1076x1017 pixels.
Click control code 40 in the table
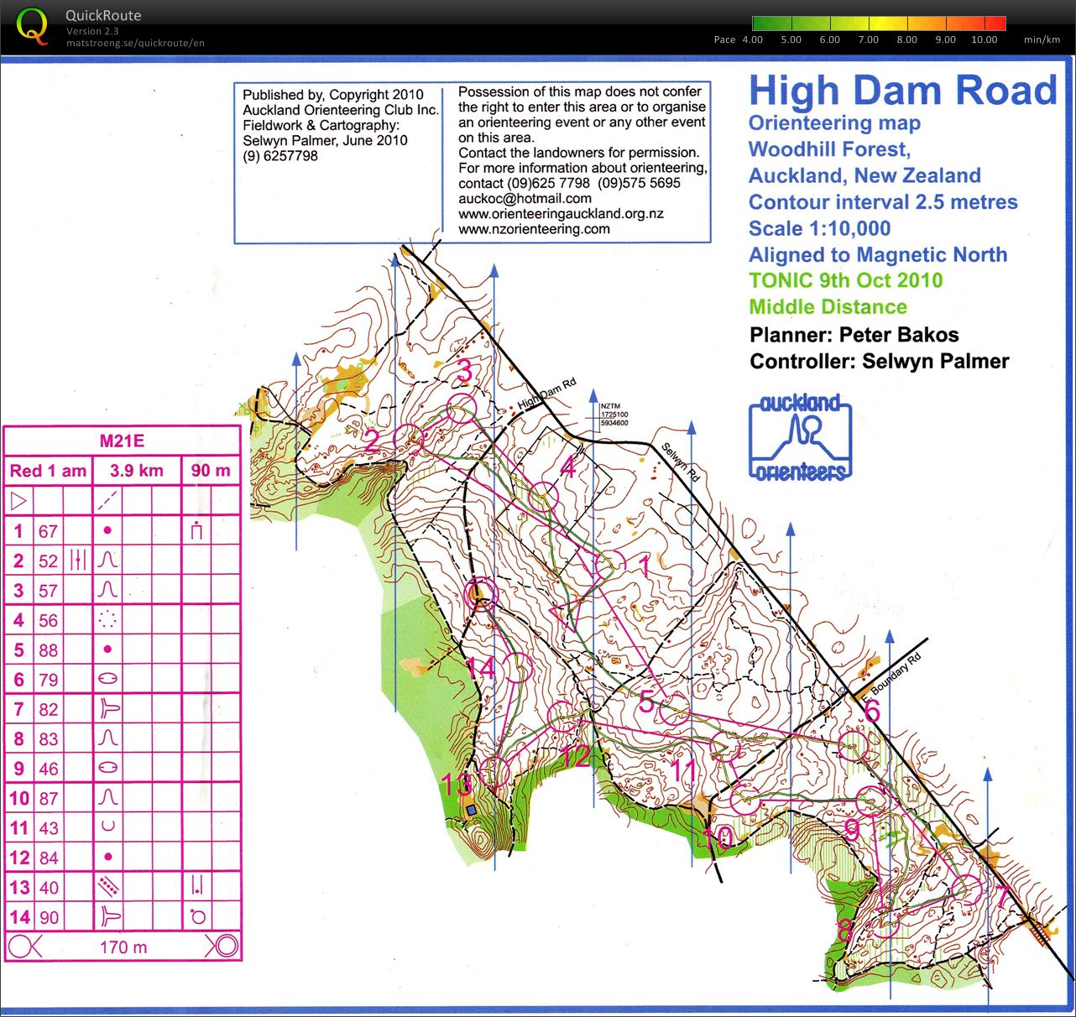[x=49, y=887]
